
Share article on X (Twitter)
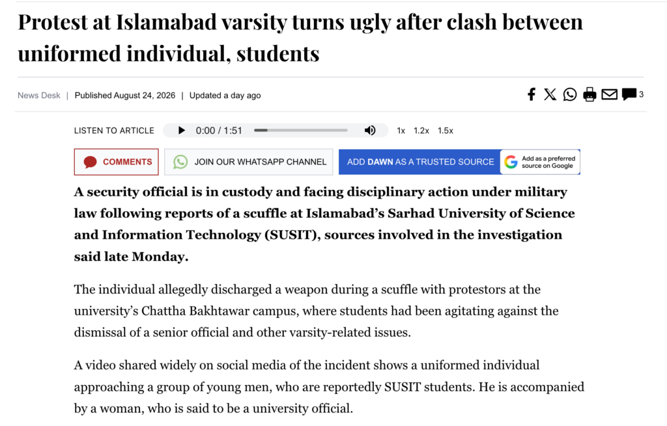550,94
